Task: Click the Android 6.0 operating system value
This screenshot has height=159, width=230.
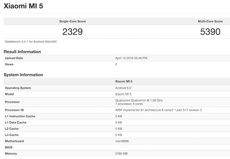Action: (x=123, y=88)
